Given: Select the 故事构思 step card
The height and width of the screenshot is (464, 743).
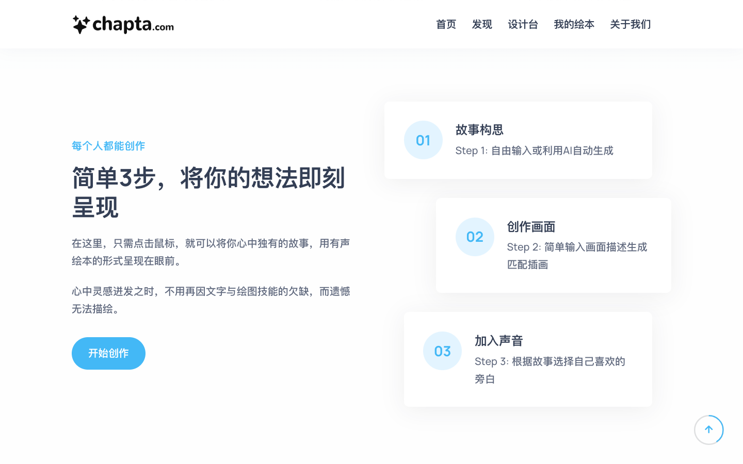Looking at the screenshot, I should tap(519, 140).
